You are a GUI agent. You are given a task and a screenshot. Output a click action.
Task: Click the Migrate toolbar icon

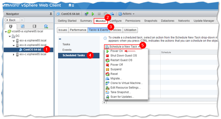click(112, 14)
